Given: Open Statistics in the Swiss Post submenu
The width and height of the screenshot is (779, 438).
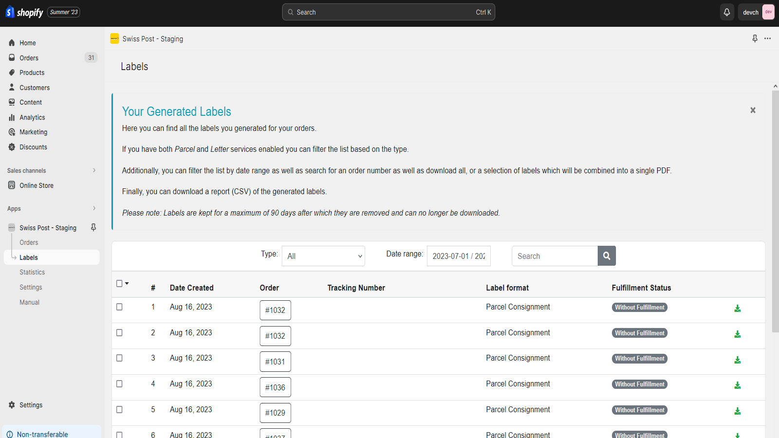Looking at the screenshot, I should click(x=32, y=273).
